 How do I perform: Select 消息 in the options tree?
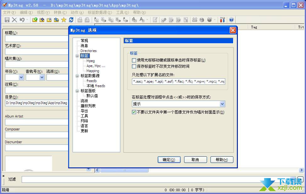84,46
